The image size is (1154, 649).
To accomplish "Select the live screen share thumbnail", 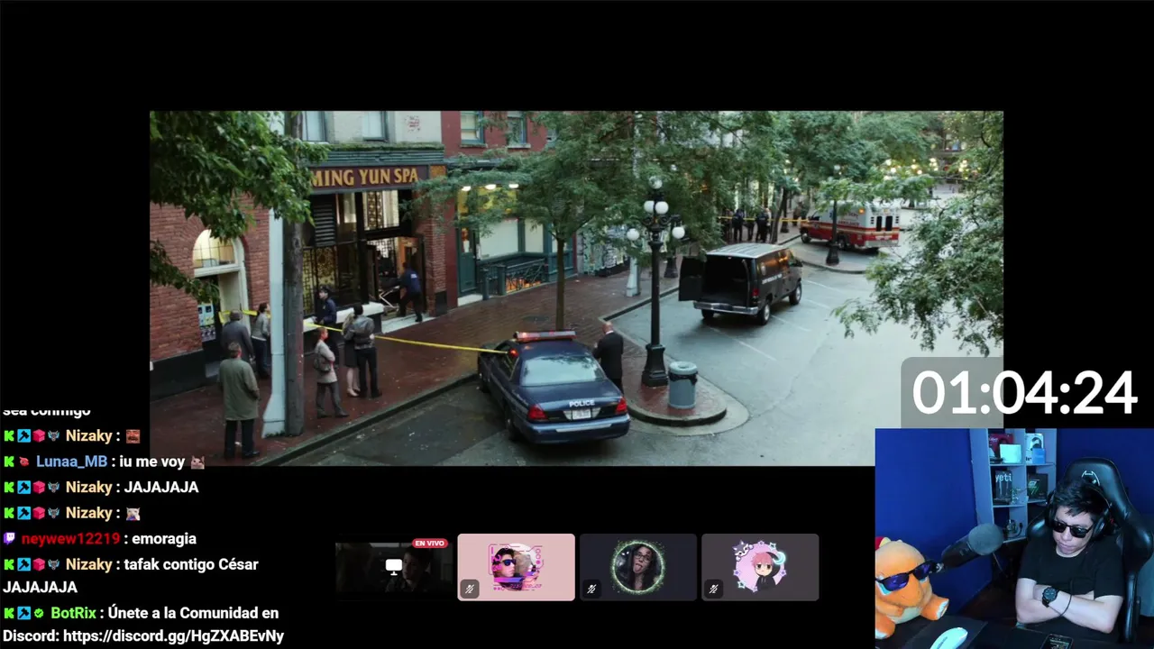I will 394,568.
